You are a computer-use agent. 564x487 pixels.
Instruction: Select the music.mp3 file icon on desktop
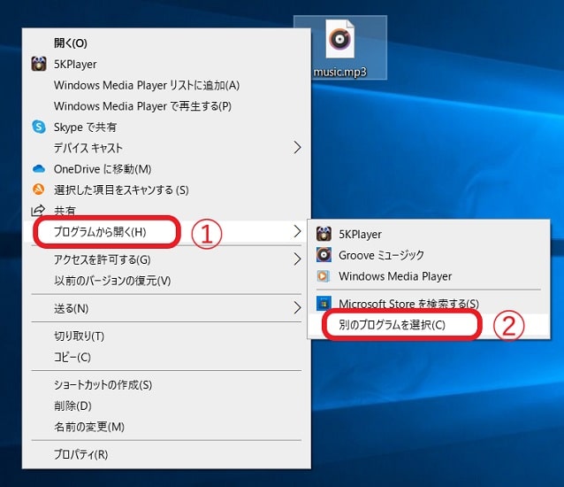pos(340,39)
